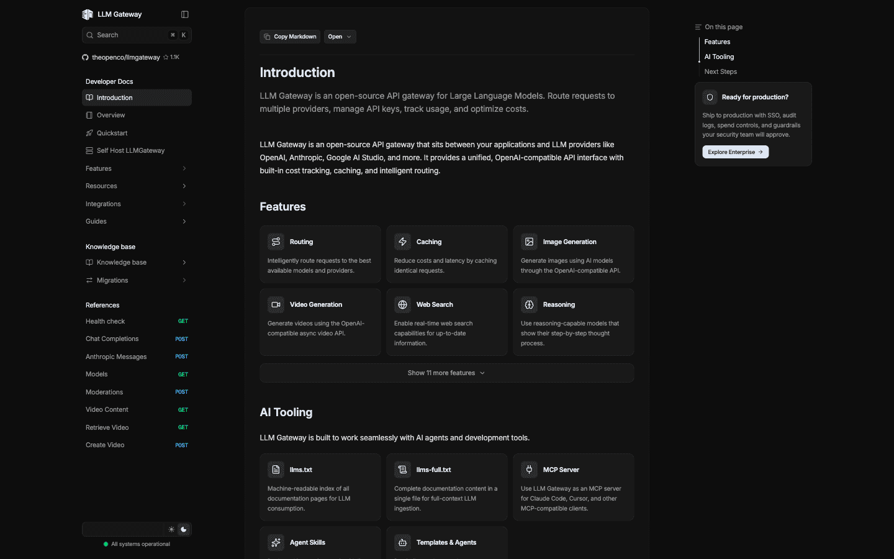
Task: Click the Web Search globe icon
Action: [403, 304]
